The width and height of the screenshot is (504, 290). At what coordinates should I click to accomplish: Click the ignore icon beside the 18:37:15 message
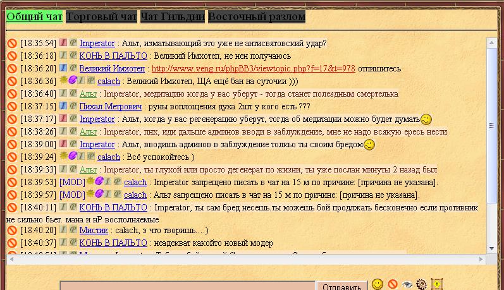tap(12, 106)
